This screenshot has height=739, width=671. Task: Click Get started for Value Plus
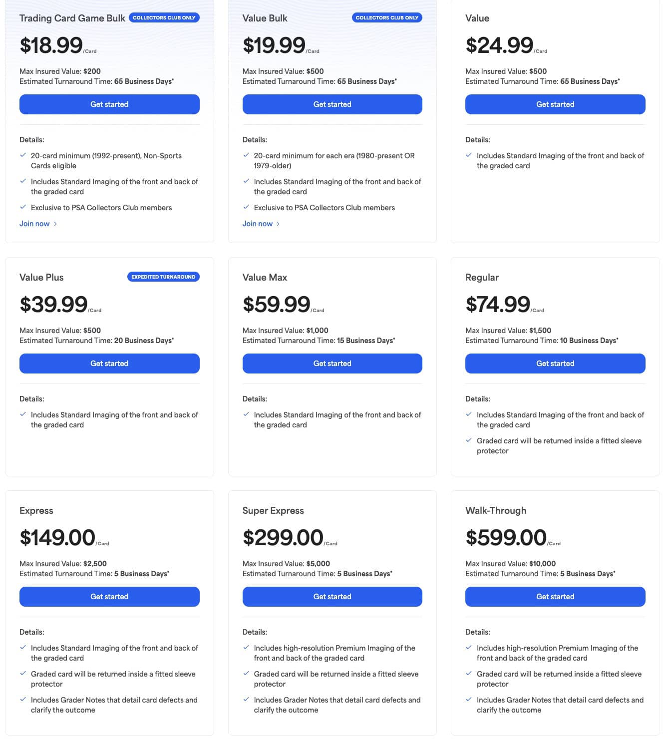(109, 363)
